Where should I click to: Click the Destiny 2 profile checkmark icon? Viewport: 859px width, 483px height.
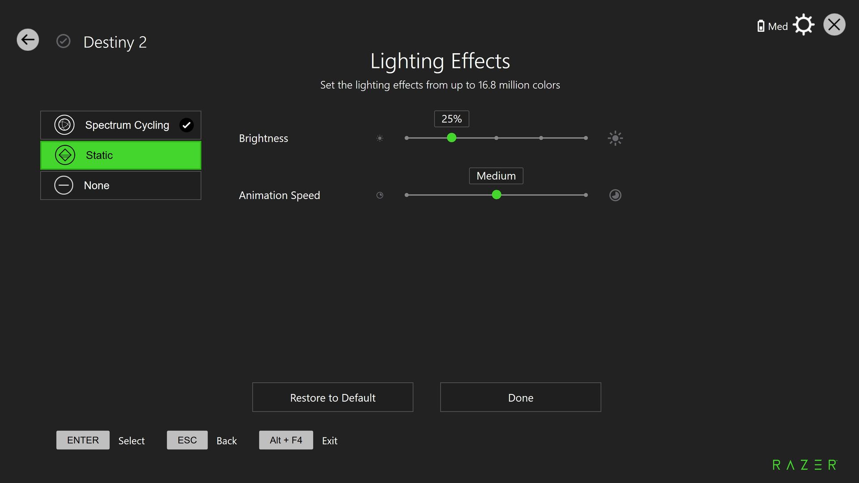click(x=63, y=41)
